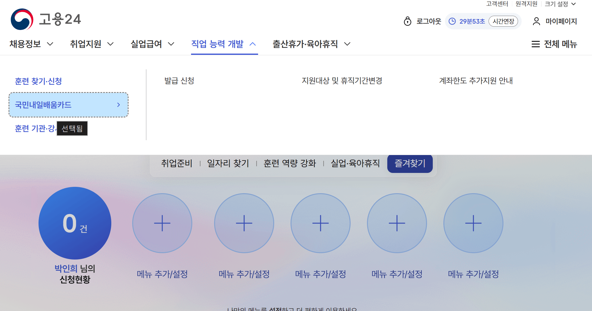Viewport: 592px width, 311px height.
Task: Click the last 메뉴 추가/설정 plus icon
Action: (x=473, y=223)
